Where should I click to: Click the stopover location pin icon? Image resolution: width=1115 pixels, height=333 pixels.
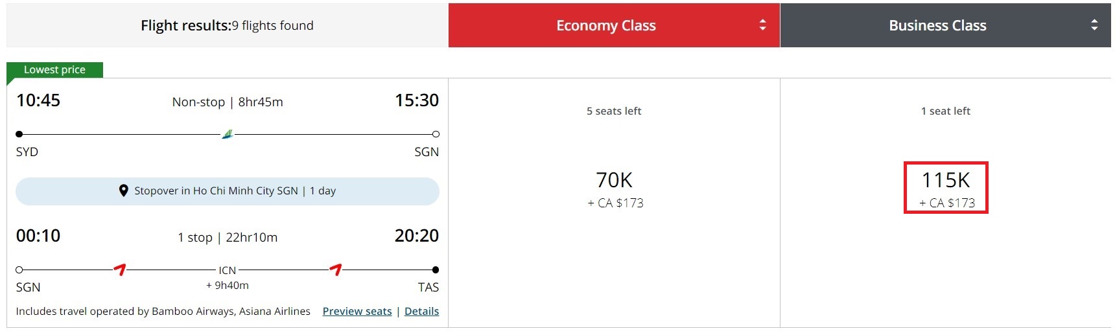pos(124,191)
